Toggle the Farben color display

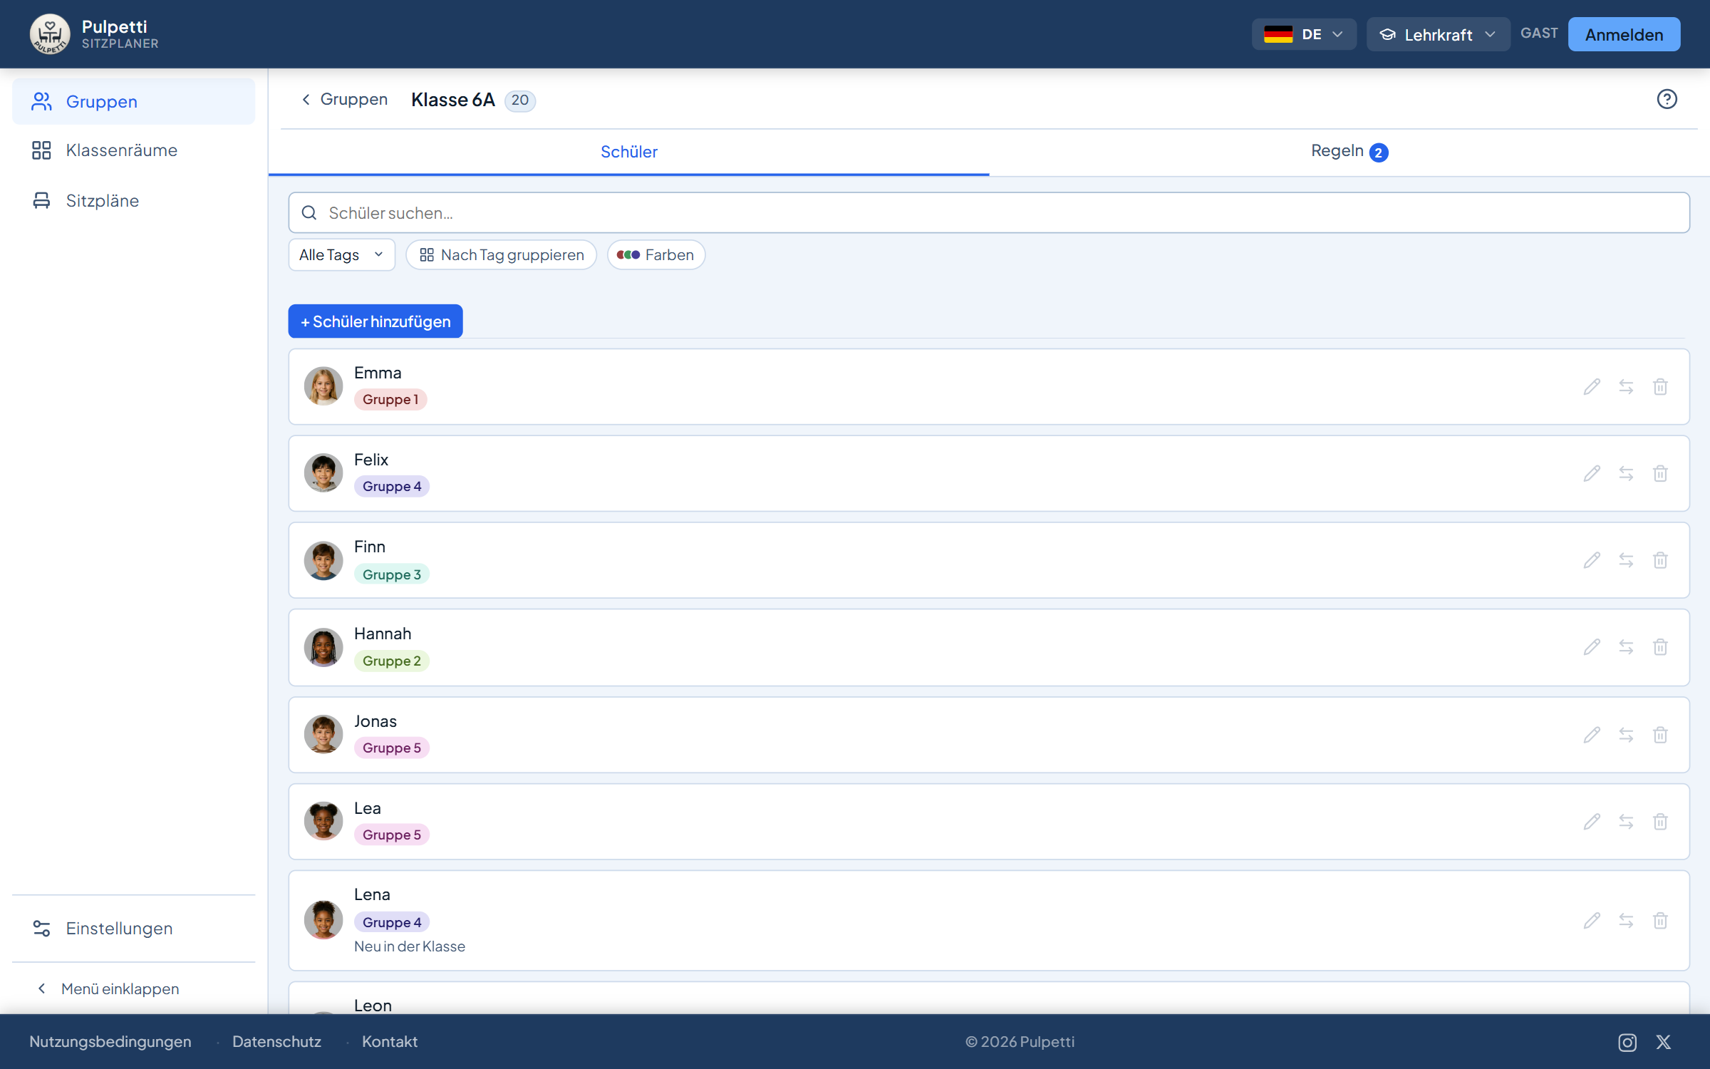pos(655,255)
